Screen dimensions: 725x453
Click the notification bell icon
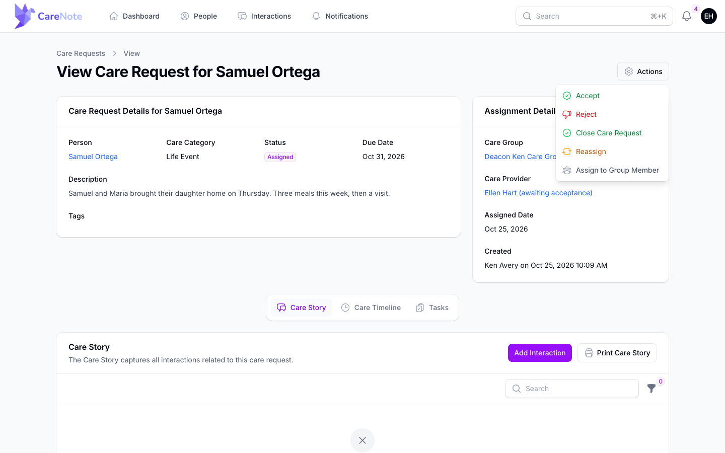pyautogui.click(x=687, y=16)
